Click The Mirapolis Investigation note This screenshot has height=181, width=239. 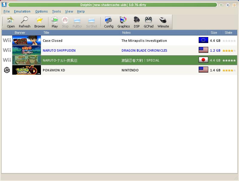[x=144, y=41]
